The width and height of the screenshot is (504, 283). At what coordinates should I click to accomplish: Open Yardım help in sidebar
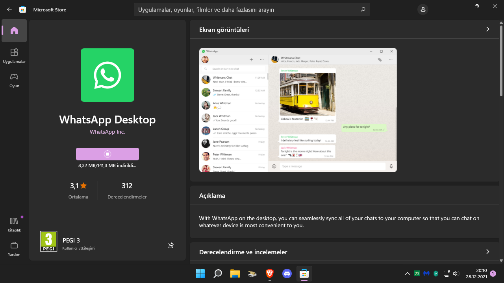14,249
